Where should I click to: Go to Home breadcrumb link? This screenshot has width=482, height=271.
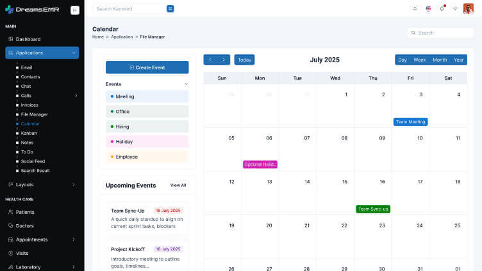click(x=98, y=37)
